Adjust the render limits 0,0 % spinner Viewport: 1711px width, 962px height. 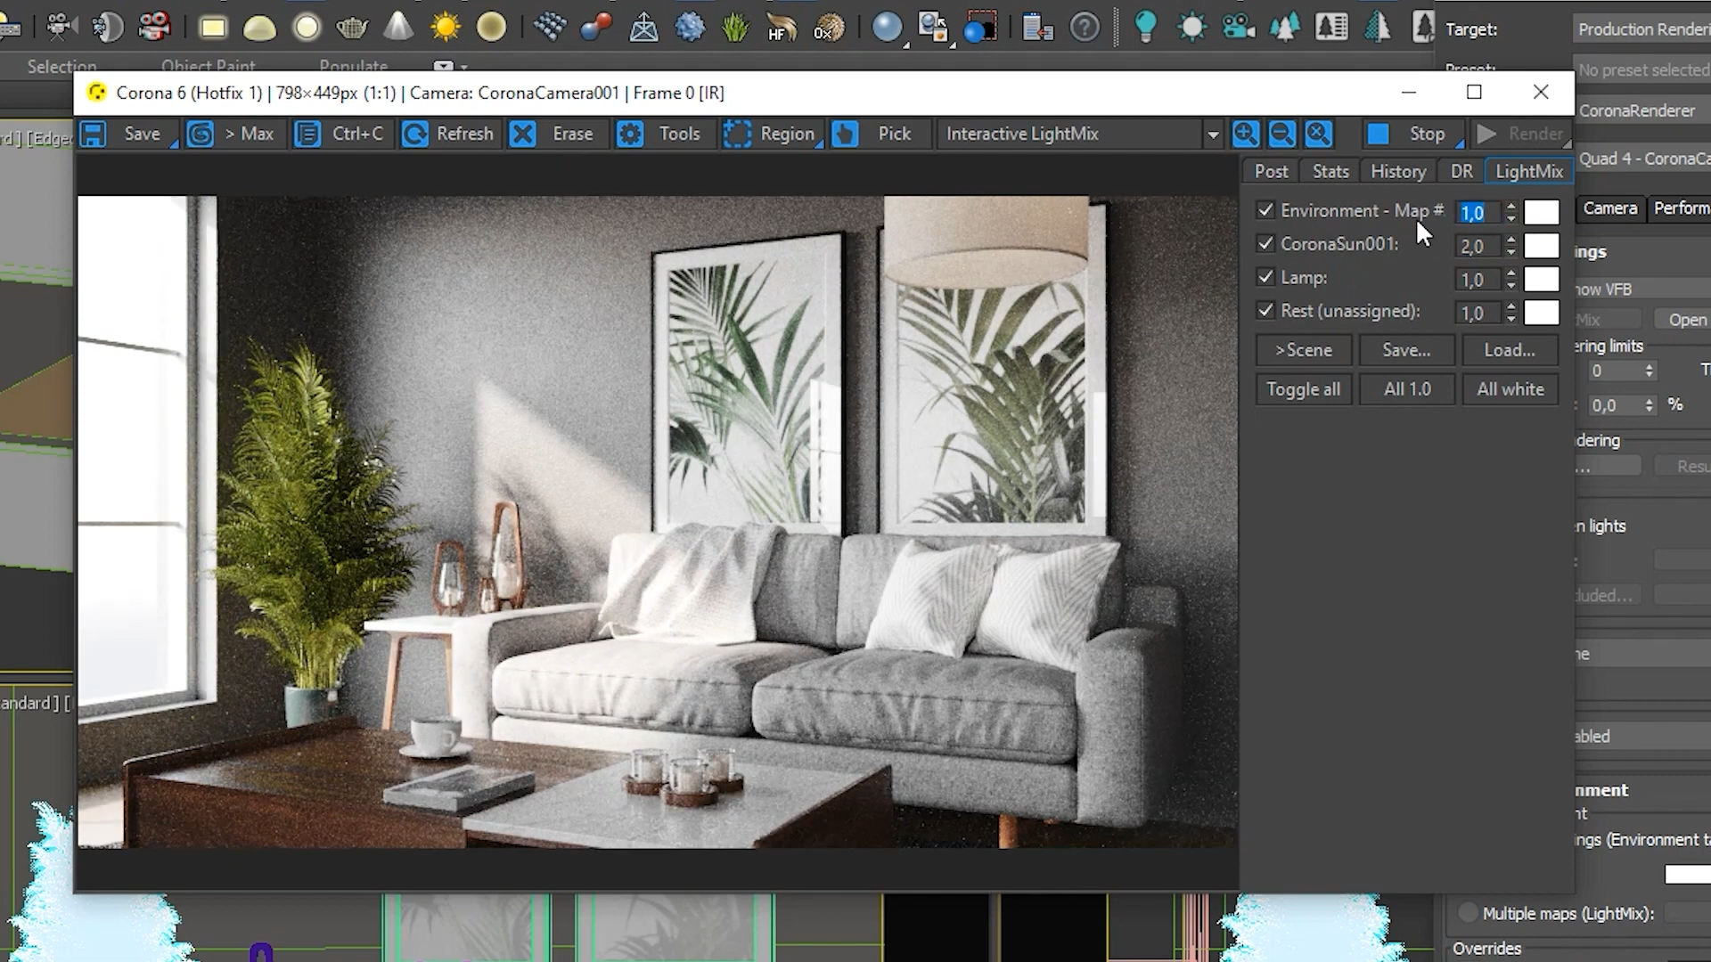1650,405
